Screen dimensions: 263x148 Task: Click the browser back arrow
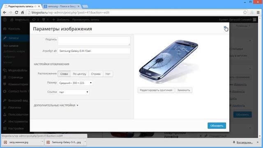(x=5, y=12)
